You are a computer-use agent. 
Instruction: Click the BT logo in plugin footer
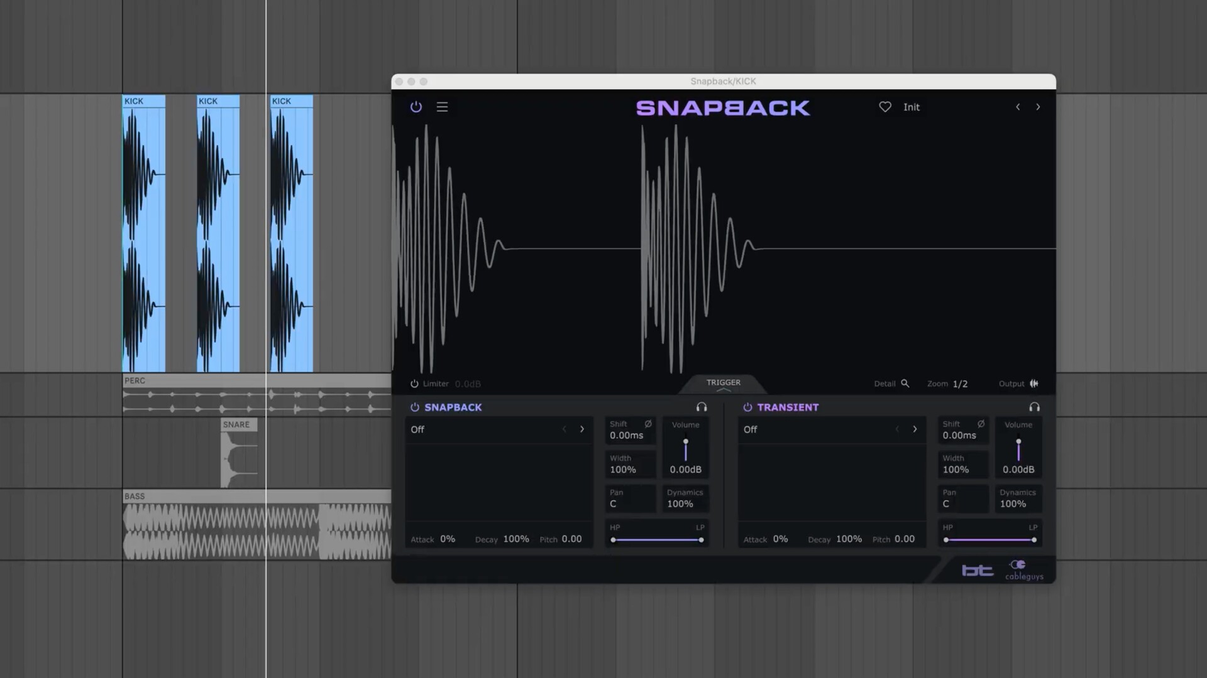[x=978, y=570]
